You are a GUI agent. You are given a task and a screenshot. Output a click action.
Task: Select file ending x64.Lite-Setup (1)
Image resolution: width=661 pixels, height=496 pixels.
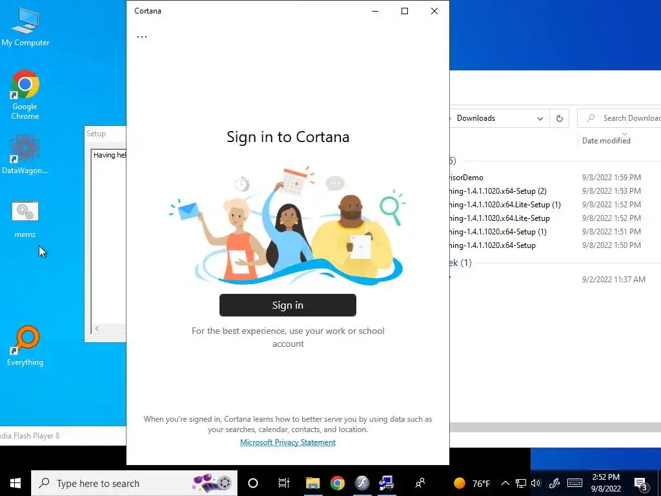coord(554,205)
